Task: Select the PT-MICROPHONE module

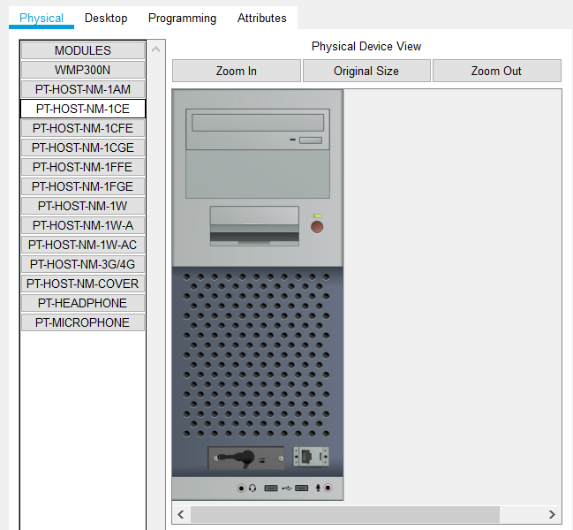Action: pos(83,322)
